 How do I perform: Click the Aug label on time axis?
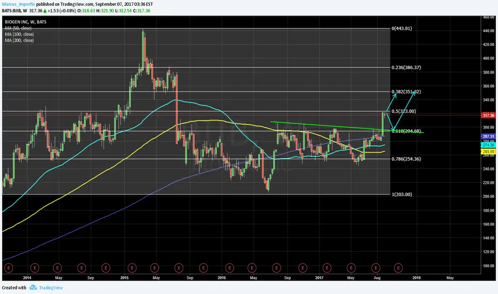pyautogui.click(x=377, y=277)
